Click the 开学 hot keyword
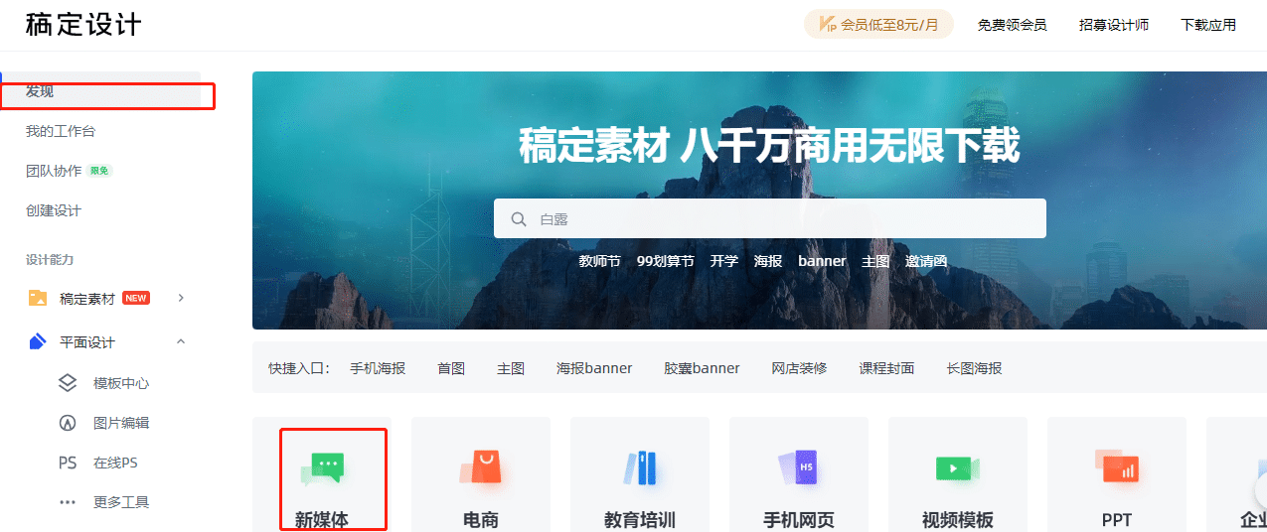Screen dimensions: 1267x532 click(724, 261)
